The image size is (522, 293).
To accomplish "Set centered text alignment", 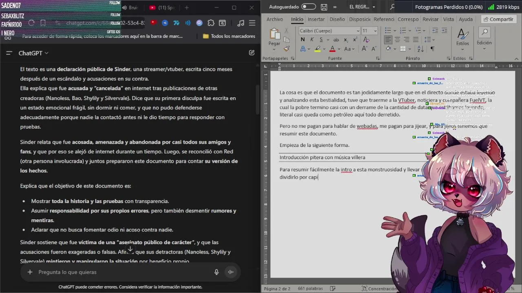I will tap(397, 39).
